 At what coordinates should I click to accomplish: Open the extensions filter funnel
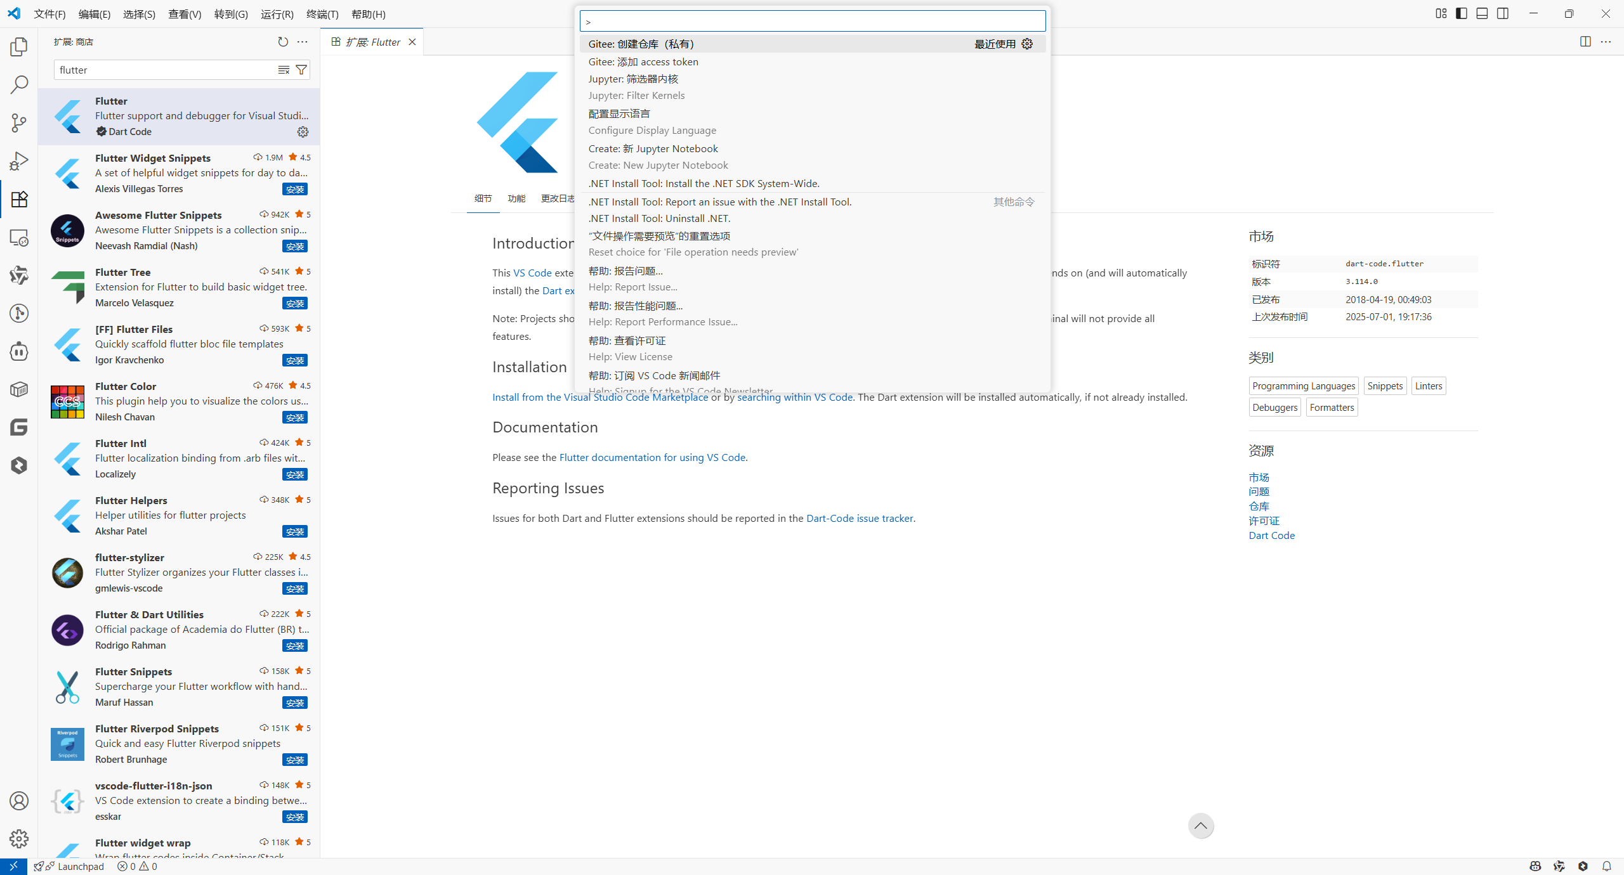pos(302,70)
